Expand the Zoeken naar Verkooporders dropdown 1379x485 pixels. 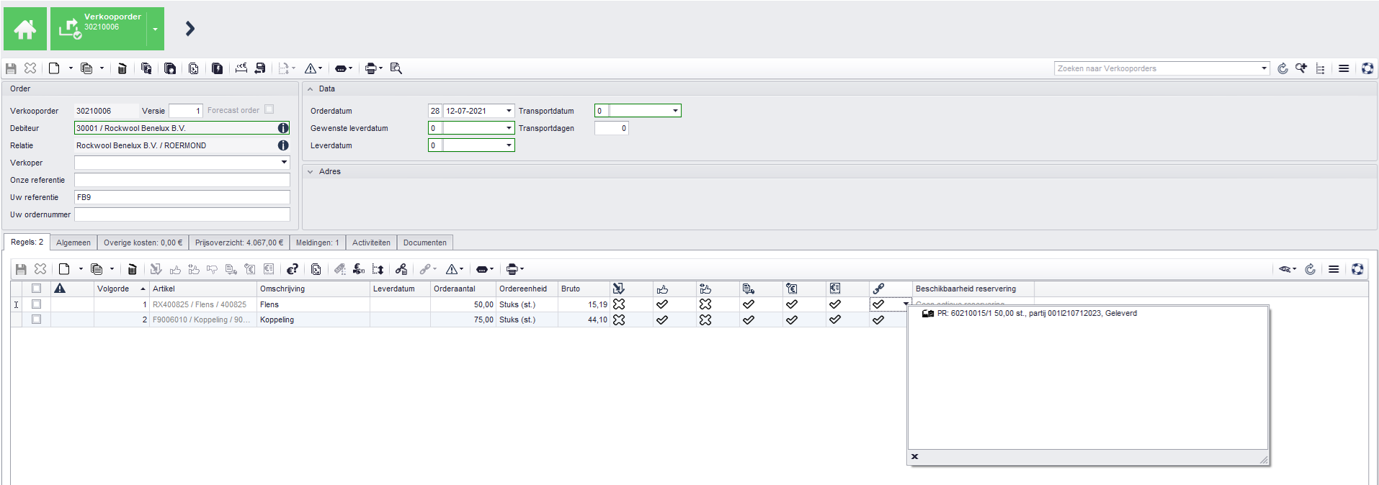tap(1264, 68)
